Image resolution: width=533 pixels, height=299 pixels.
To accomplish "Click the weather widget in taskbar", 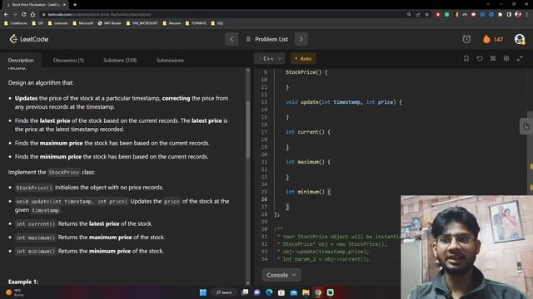I will [15, 292].
